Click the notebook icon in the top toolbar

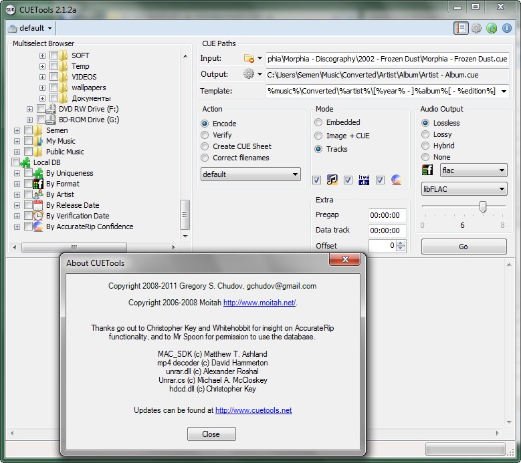coord(460,28)
